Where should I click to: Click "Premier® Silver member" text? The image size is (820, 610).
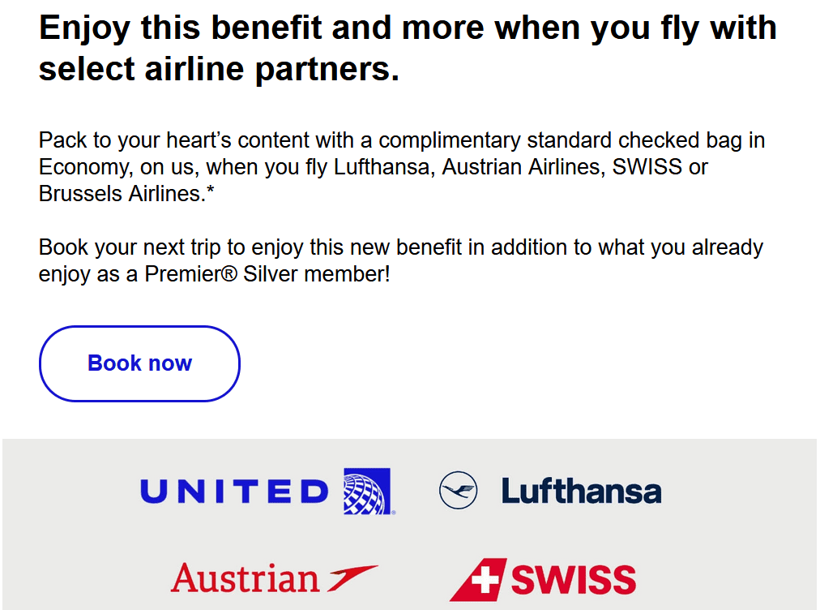267,274
